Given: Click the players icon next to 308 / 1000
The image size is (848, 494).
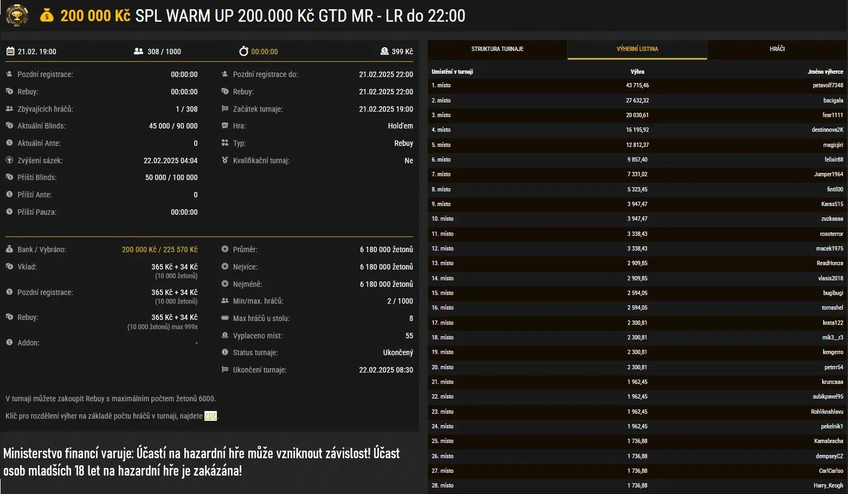Looking at the screenshot, I should pos(138,52).
